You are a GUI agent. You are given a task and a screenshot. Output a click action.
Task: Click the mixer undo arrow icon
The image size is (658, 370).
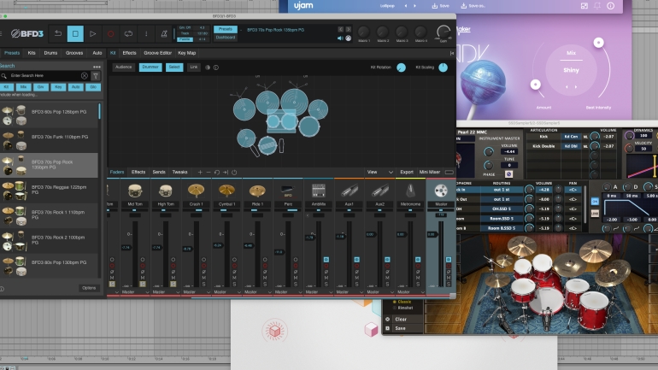tap(217, 172)
